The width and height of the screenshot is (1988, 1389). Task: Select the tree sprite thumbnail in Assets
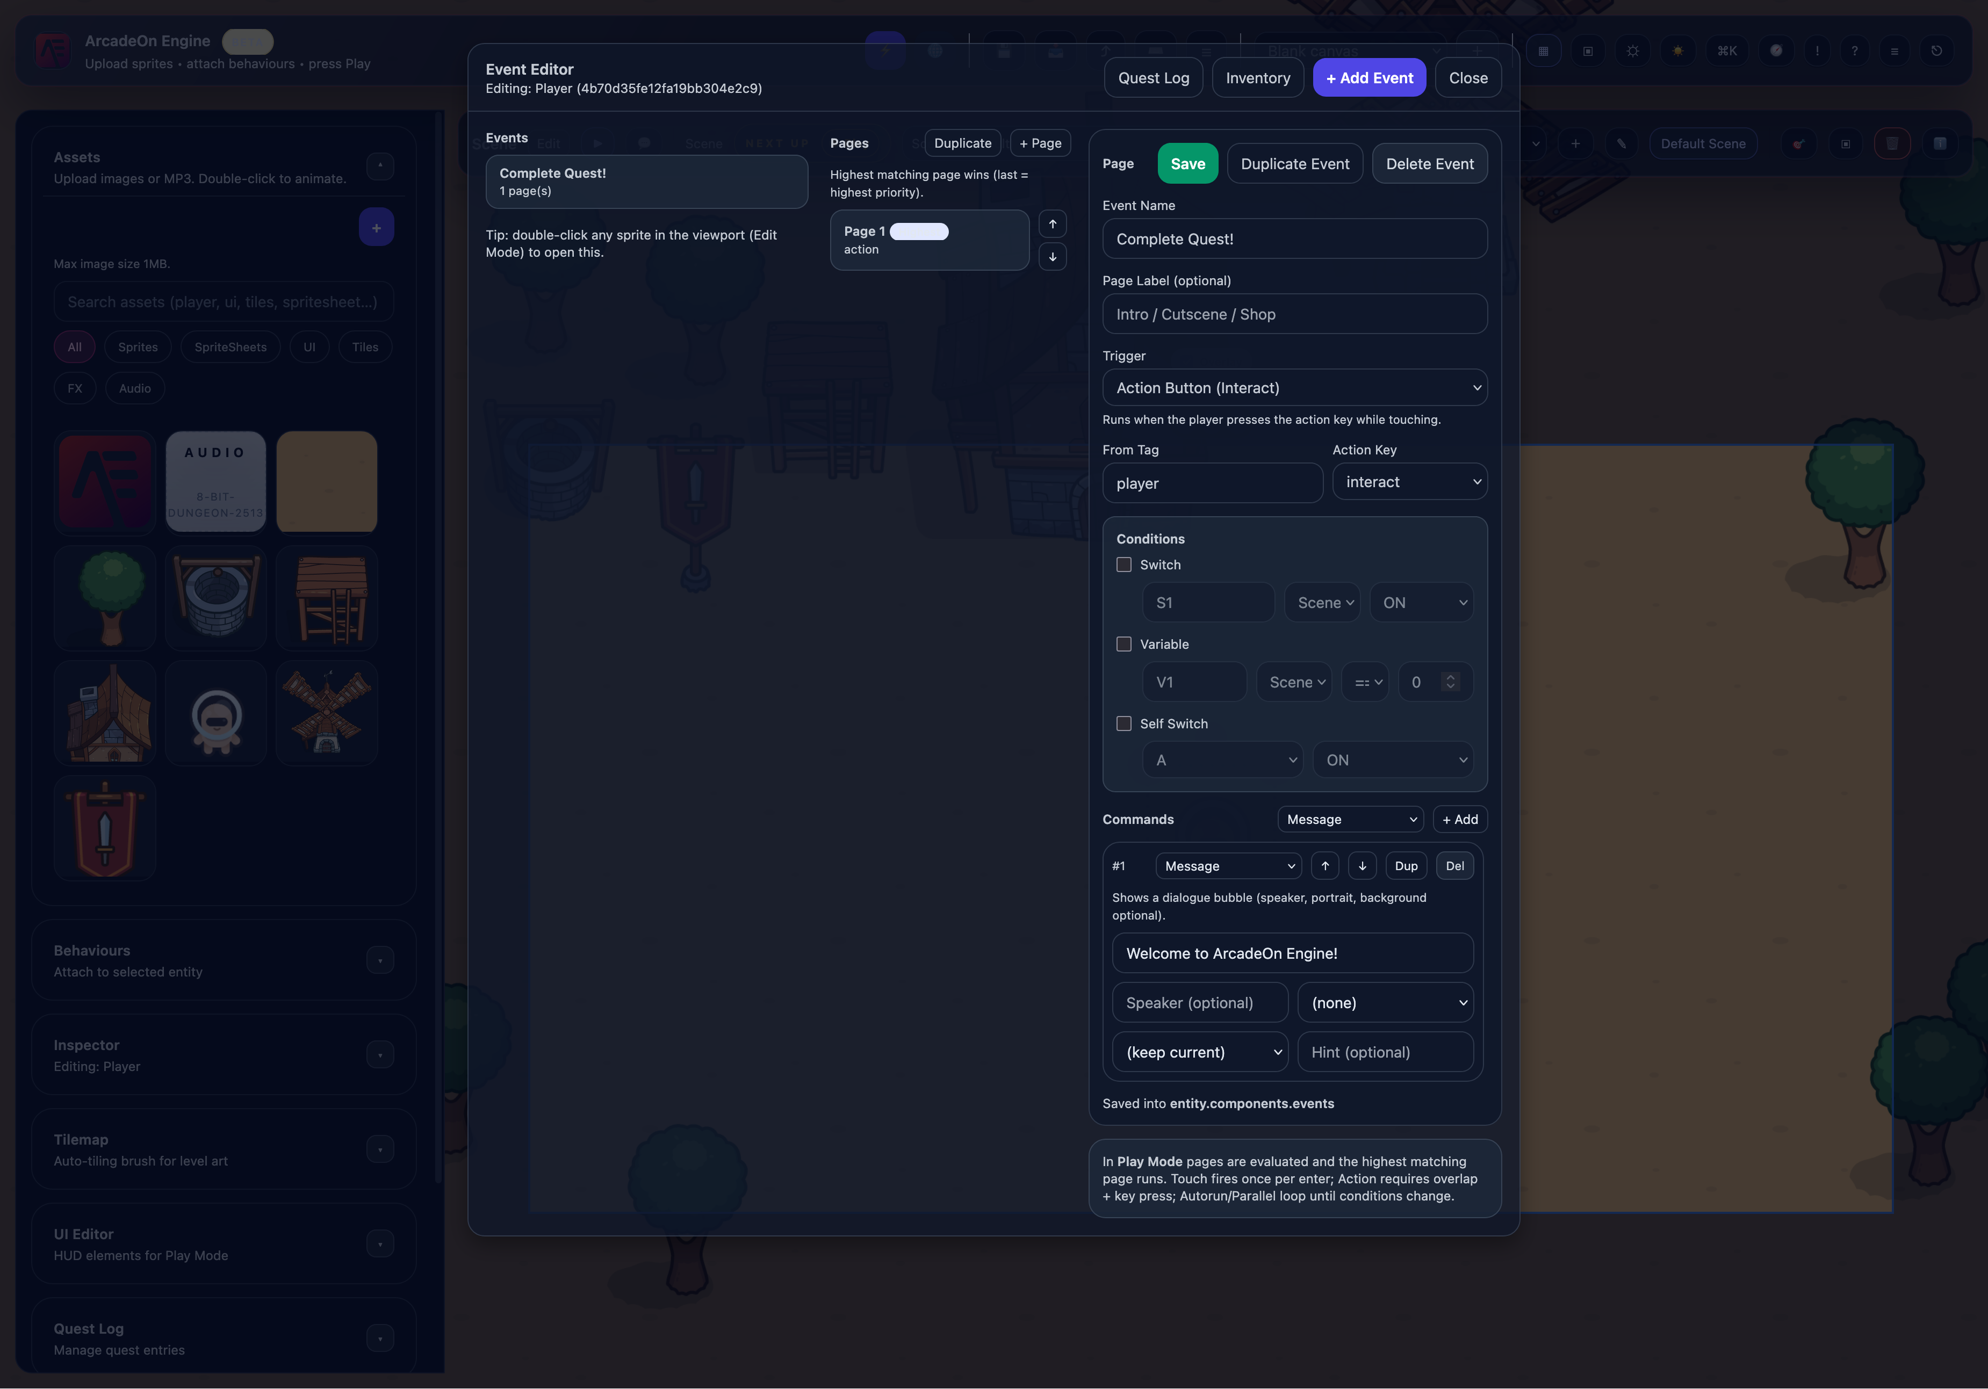[x=104, y=597]
